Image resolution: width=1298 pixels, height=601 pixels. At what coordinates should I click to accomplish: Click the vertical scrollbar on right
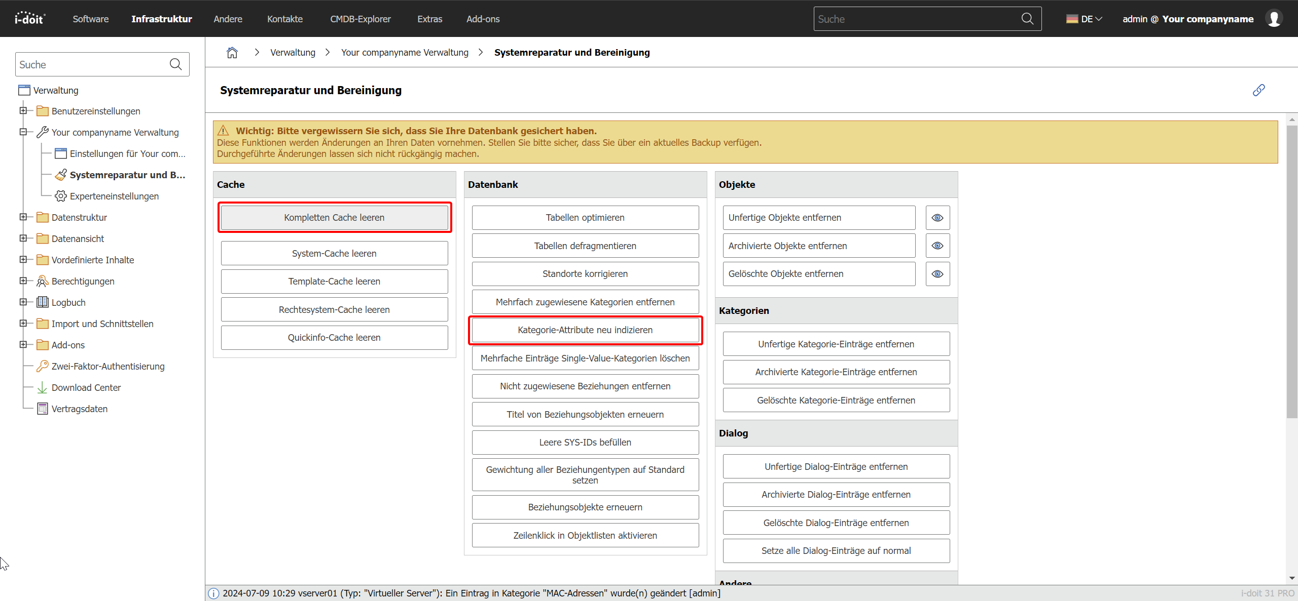[x=1291, y=271]
